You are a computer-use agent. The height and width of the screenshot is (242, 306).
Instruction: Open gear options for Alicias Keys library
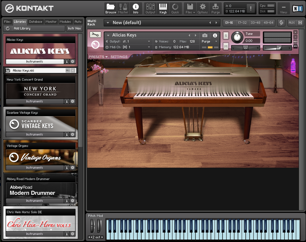tap(73, 62)
